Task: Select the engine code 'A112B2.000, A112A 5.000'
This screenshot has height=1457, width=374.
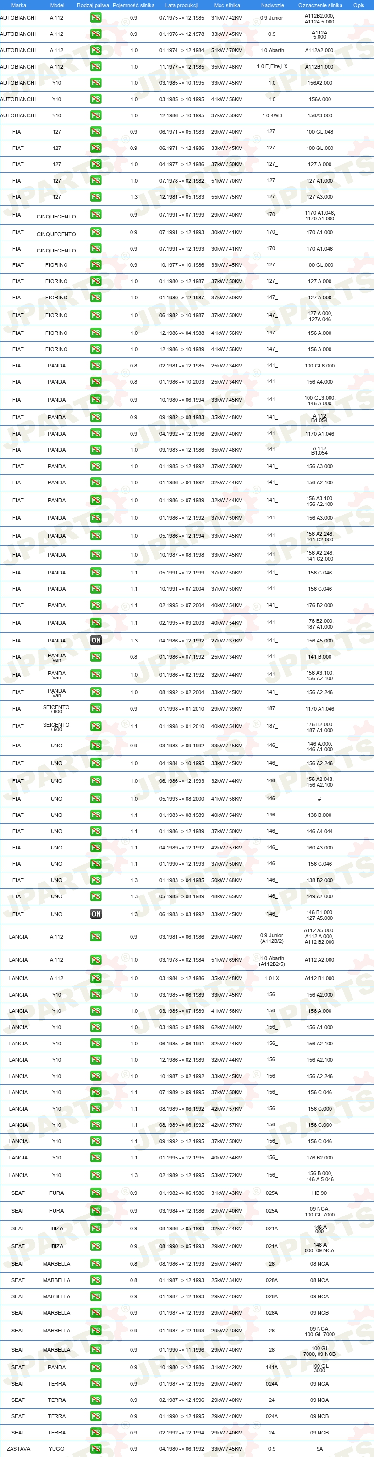Action: [319, 19]
